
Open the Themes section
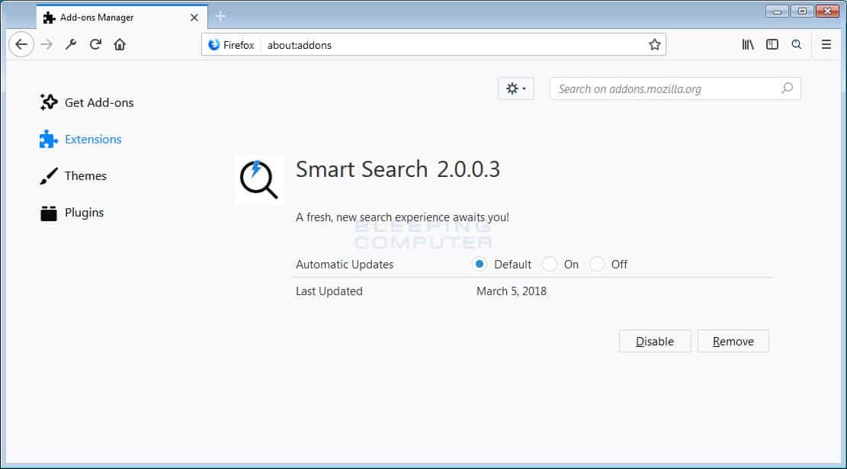click(x=73, y=176)
